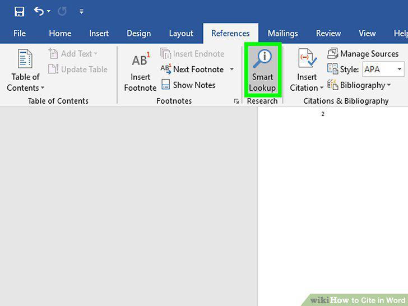This screenshot has height=306, width=408.
Task: Click the Show Notes icon
Action: pos(166,85)
